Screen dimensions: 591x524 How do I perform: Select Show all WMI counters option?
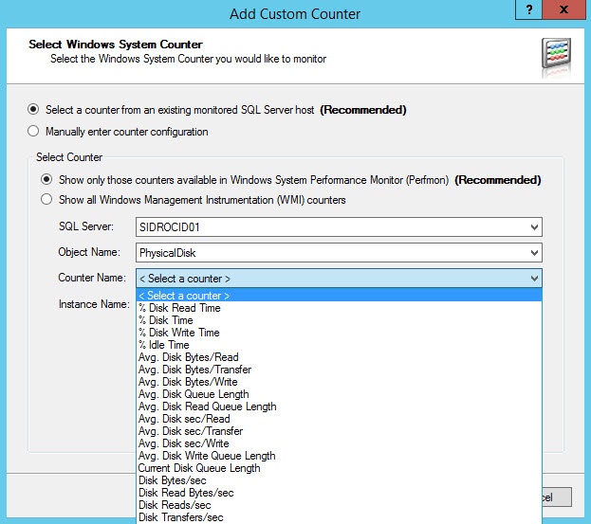click(46, 199)
